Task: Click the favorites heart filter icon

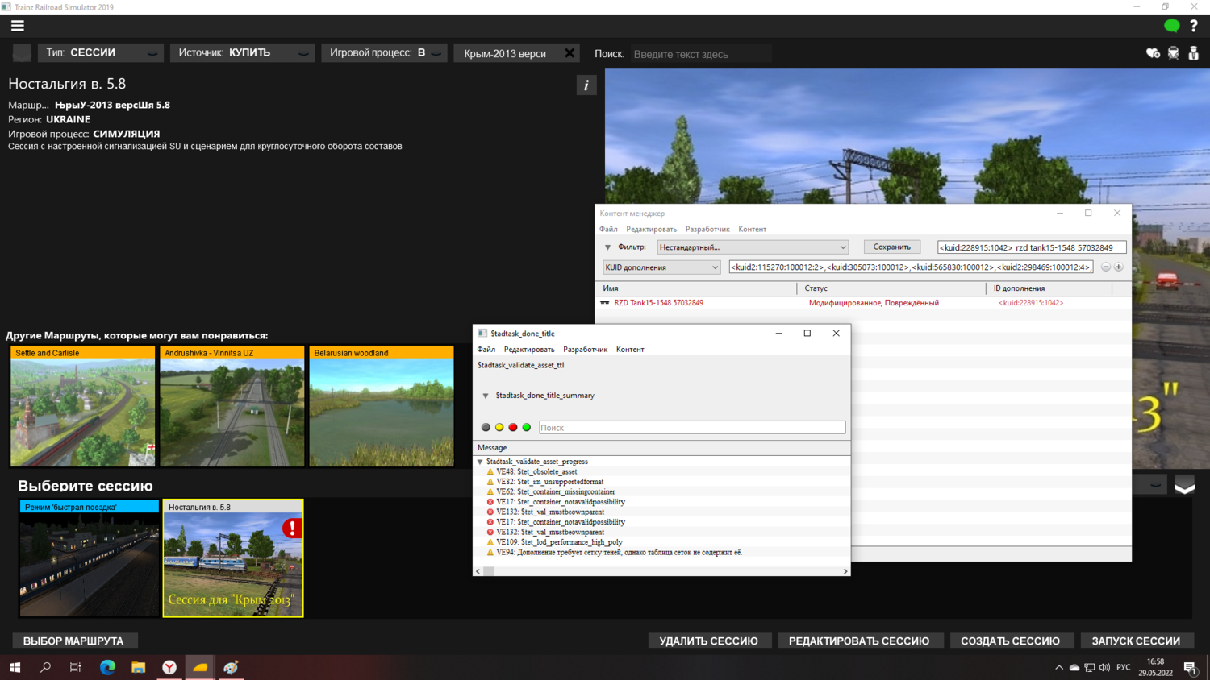Action: pos(1153,53)
